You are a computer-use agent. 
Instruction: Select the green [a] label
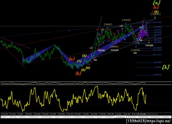(157, 3)
